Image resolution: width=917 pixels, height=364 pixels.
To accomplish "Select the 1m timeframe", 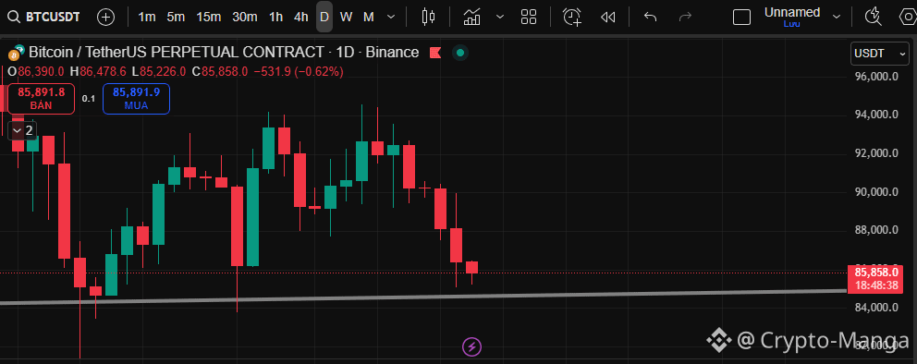I will click(147, 17).
